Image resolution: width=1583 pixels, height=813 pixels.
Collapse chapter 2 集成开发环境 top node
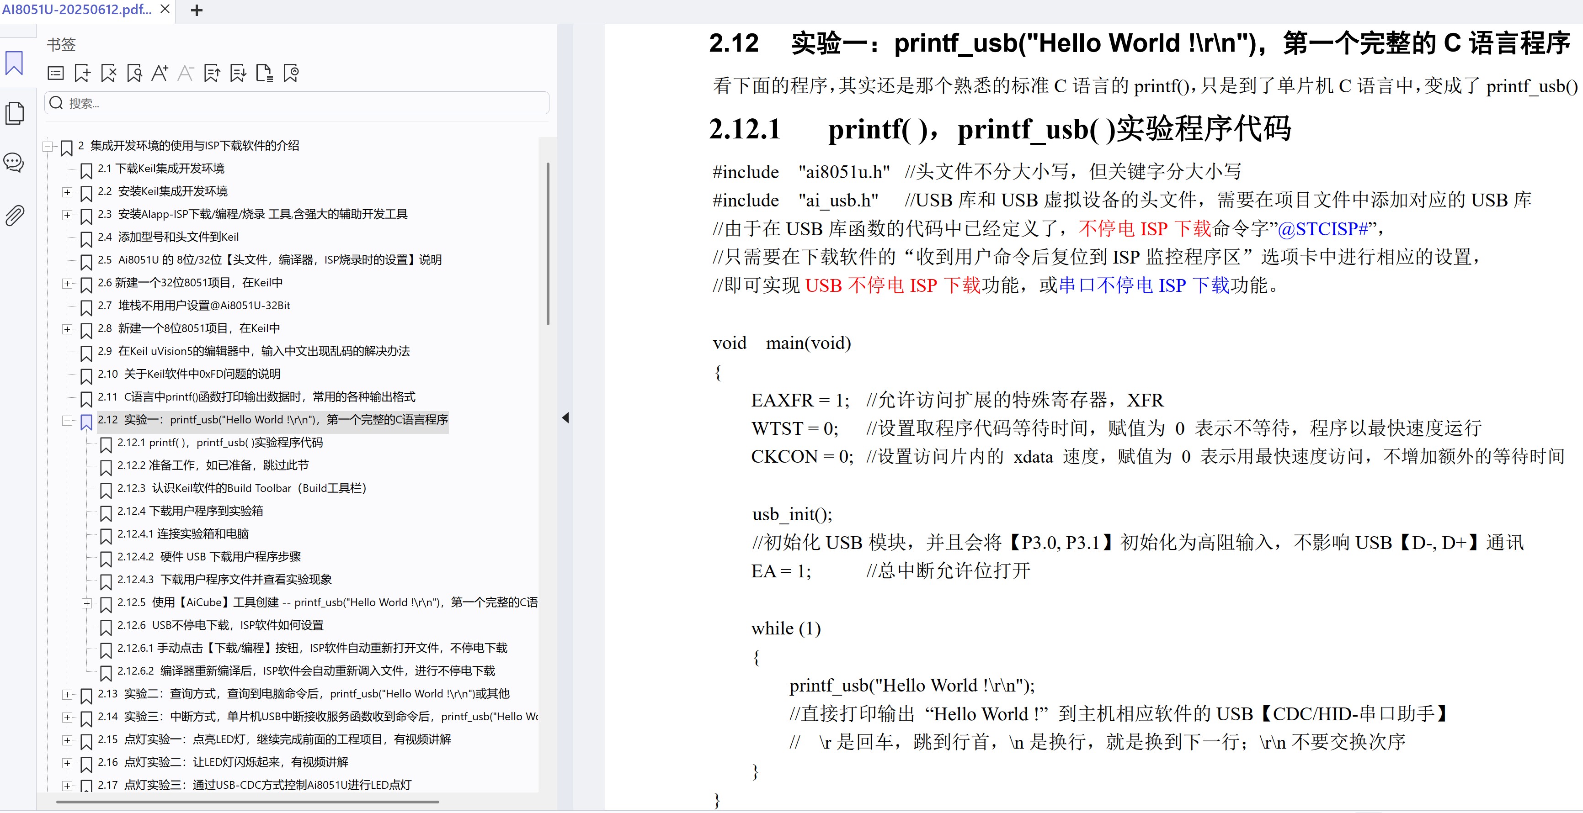48,146
